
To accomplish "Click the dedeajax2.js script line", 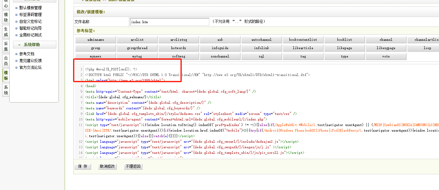I will coord(192,141).
